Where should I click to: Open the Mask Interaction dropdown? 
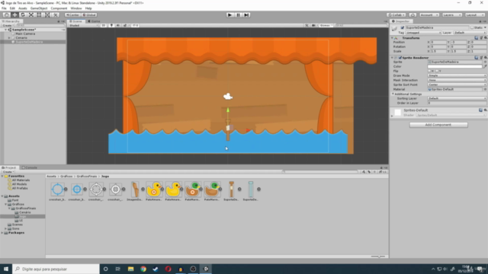pos(457,80)
